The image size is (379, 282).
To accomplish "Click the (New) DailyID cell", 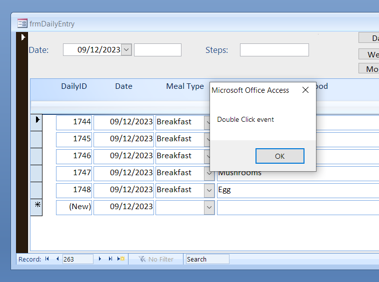I will click(74, 208).
